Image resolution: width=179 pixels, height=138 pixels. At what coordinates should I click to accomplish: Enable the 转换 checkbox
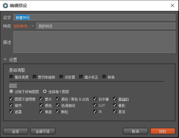[104, 77]
